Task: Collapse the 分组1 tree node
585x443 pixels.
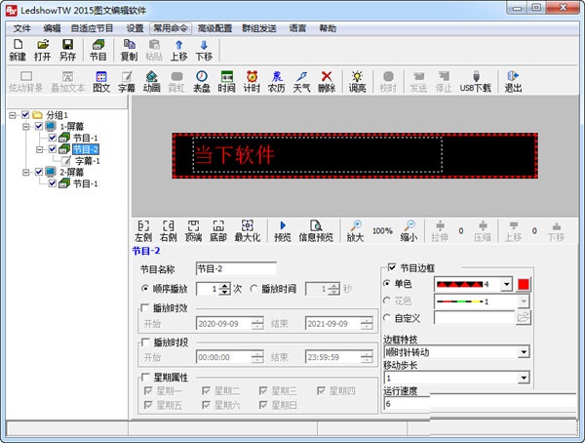Action: pyautogui.click(x=13, y=115)
